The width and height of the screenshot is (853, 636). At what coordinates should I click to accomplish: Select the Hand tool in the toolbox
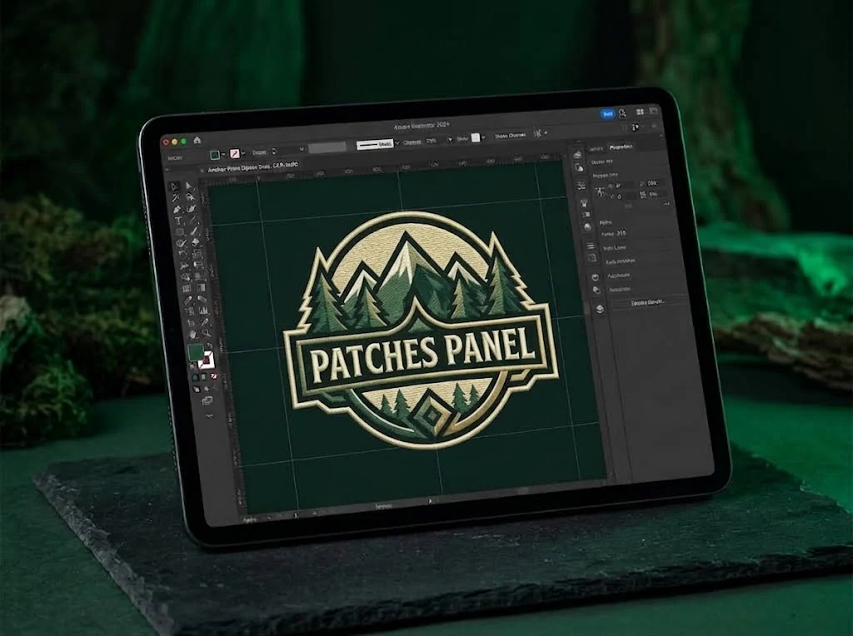(x=192, y=334)
